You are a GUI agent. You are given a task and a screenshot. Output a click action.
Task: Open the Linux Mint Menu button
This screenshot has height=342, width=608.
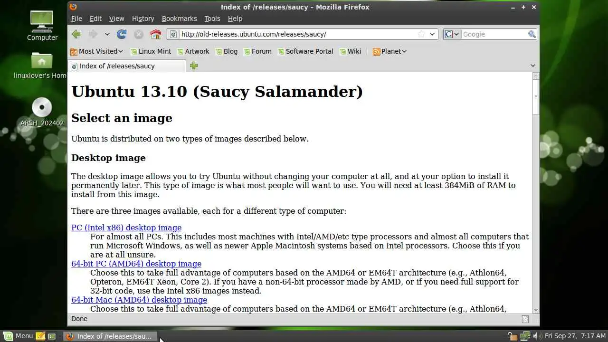tap(18, 336)
